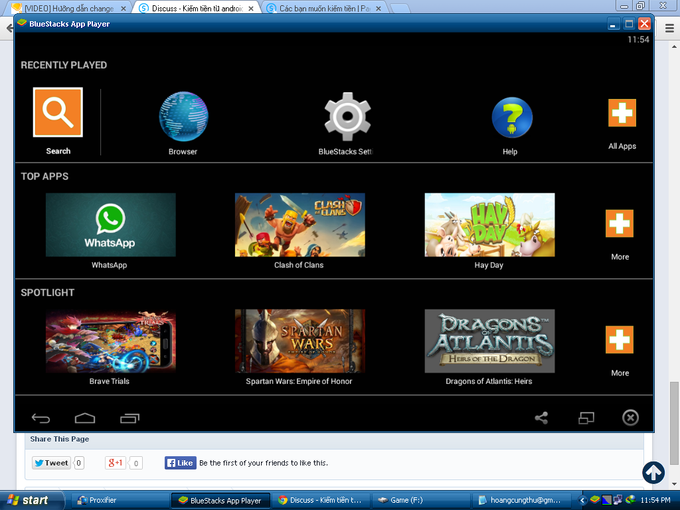The width and height of the screenshot is (680, 510).
Task: Click the Clash of Clans label
Action: tap(299, 265)
